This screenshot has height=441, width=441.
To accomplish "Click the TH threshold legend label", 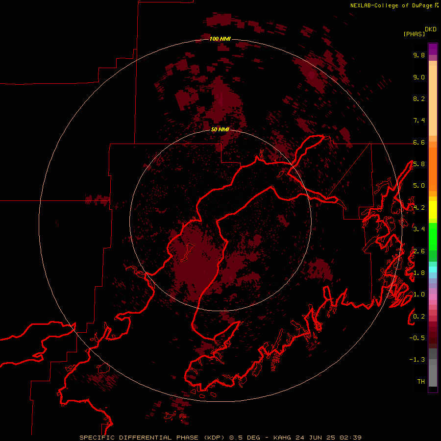I will [421, 382].
